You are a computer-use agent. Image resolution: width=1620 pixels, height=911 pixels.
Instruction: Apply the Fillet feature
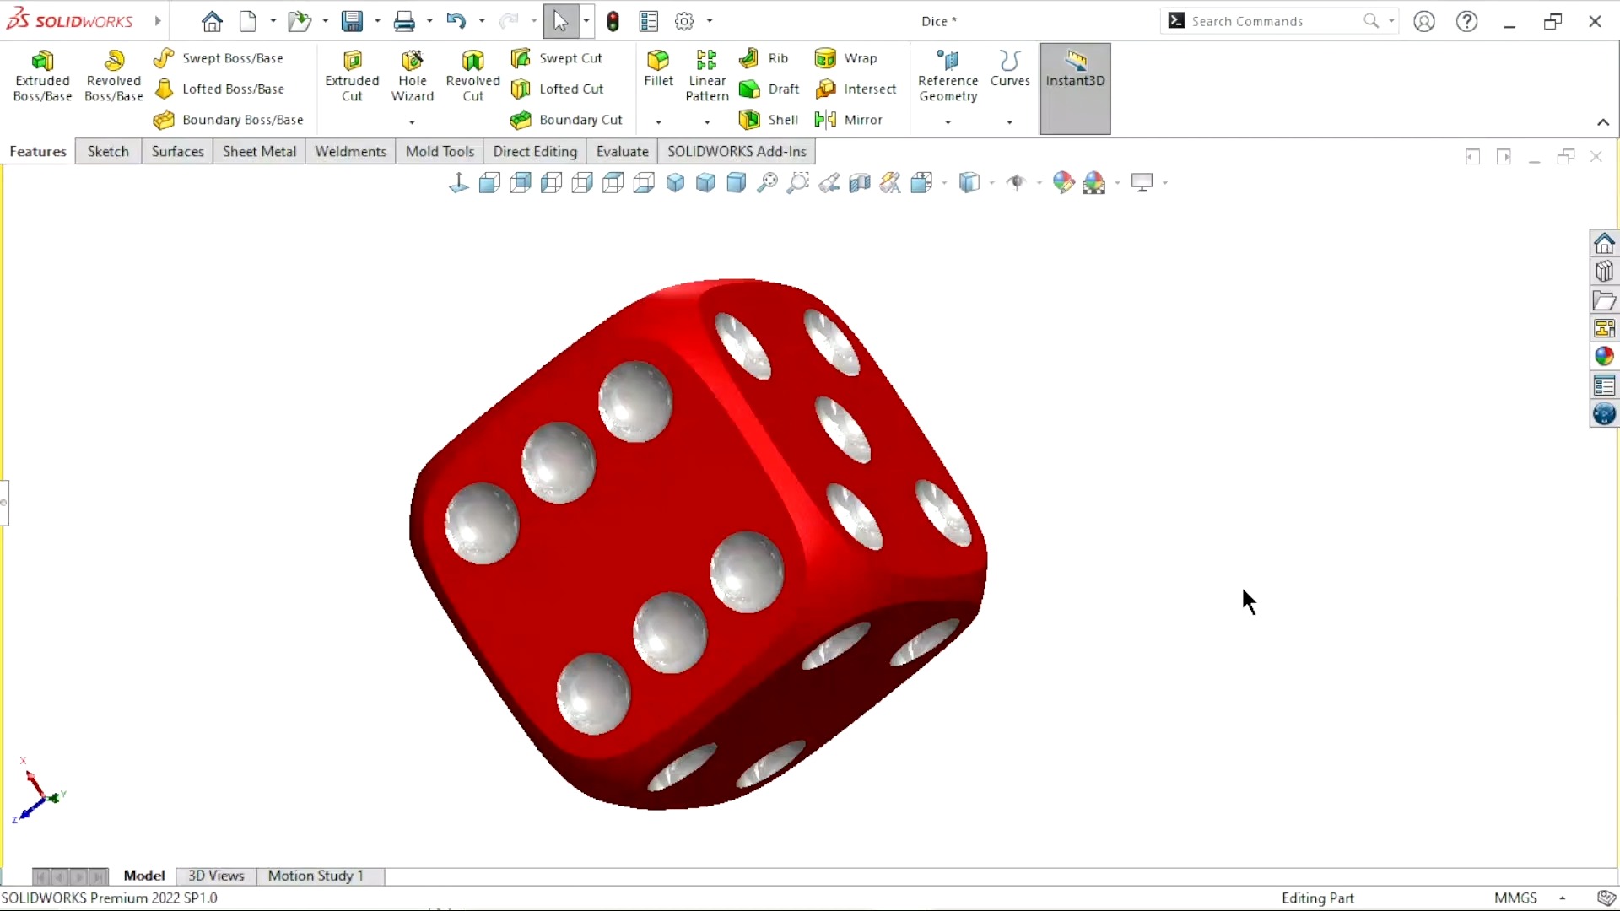658,69
